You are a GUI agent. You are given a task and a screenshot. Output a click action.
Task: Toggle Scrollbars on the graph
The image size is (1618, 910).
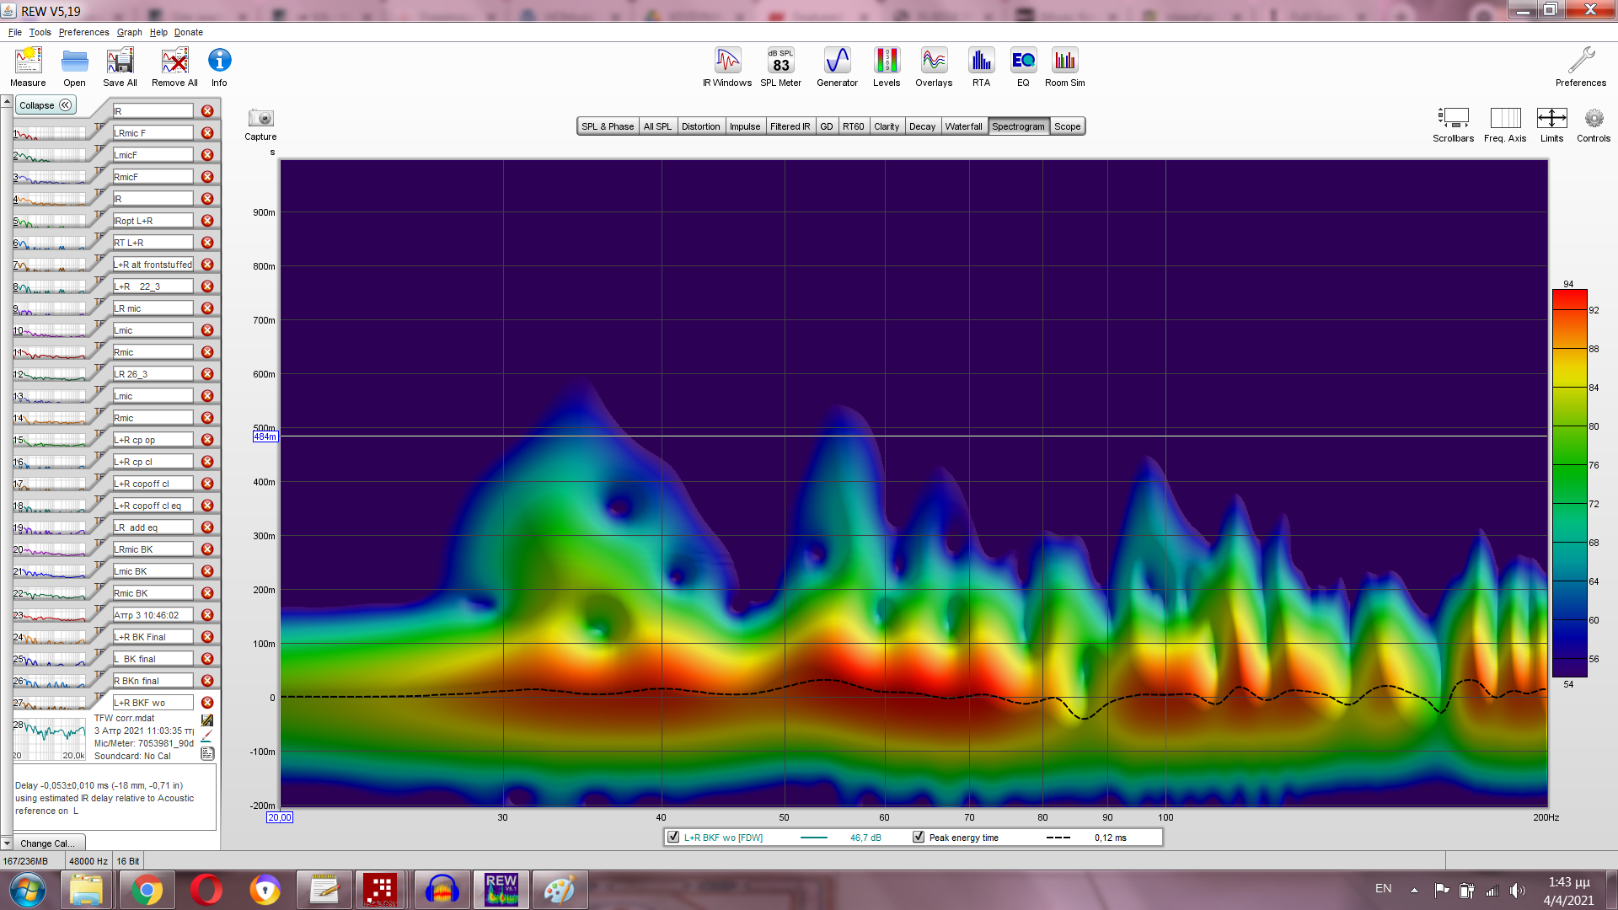click(1453, 119)
